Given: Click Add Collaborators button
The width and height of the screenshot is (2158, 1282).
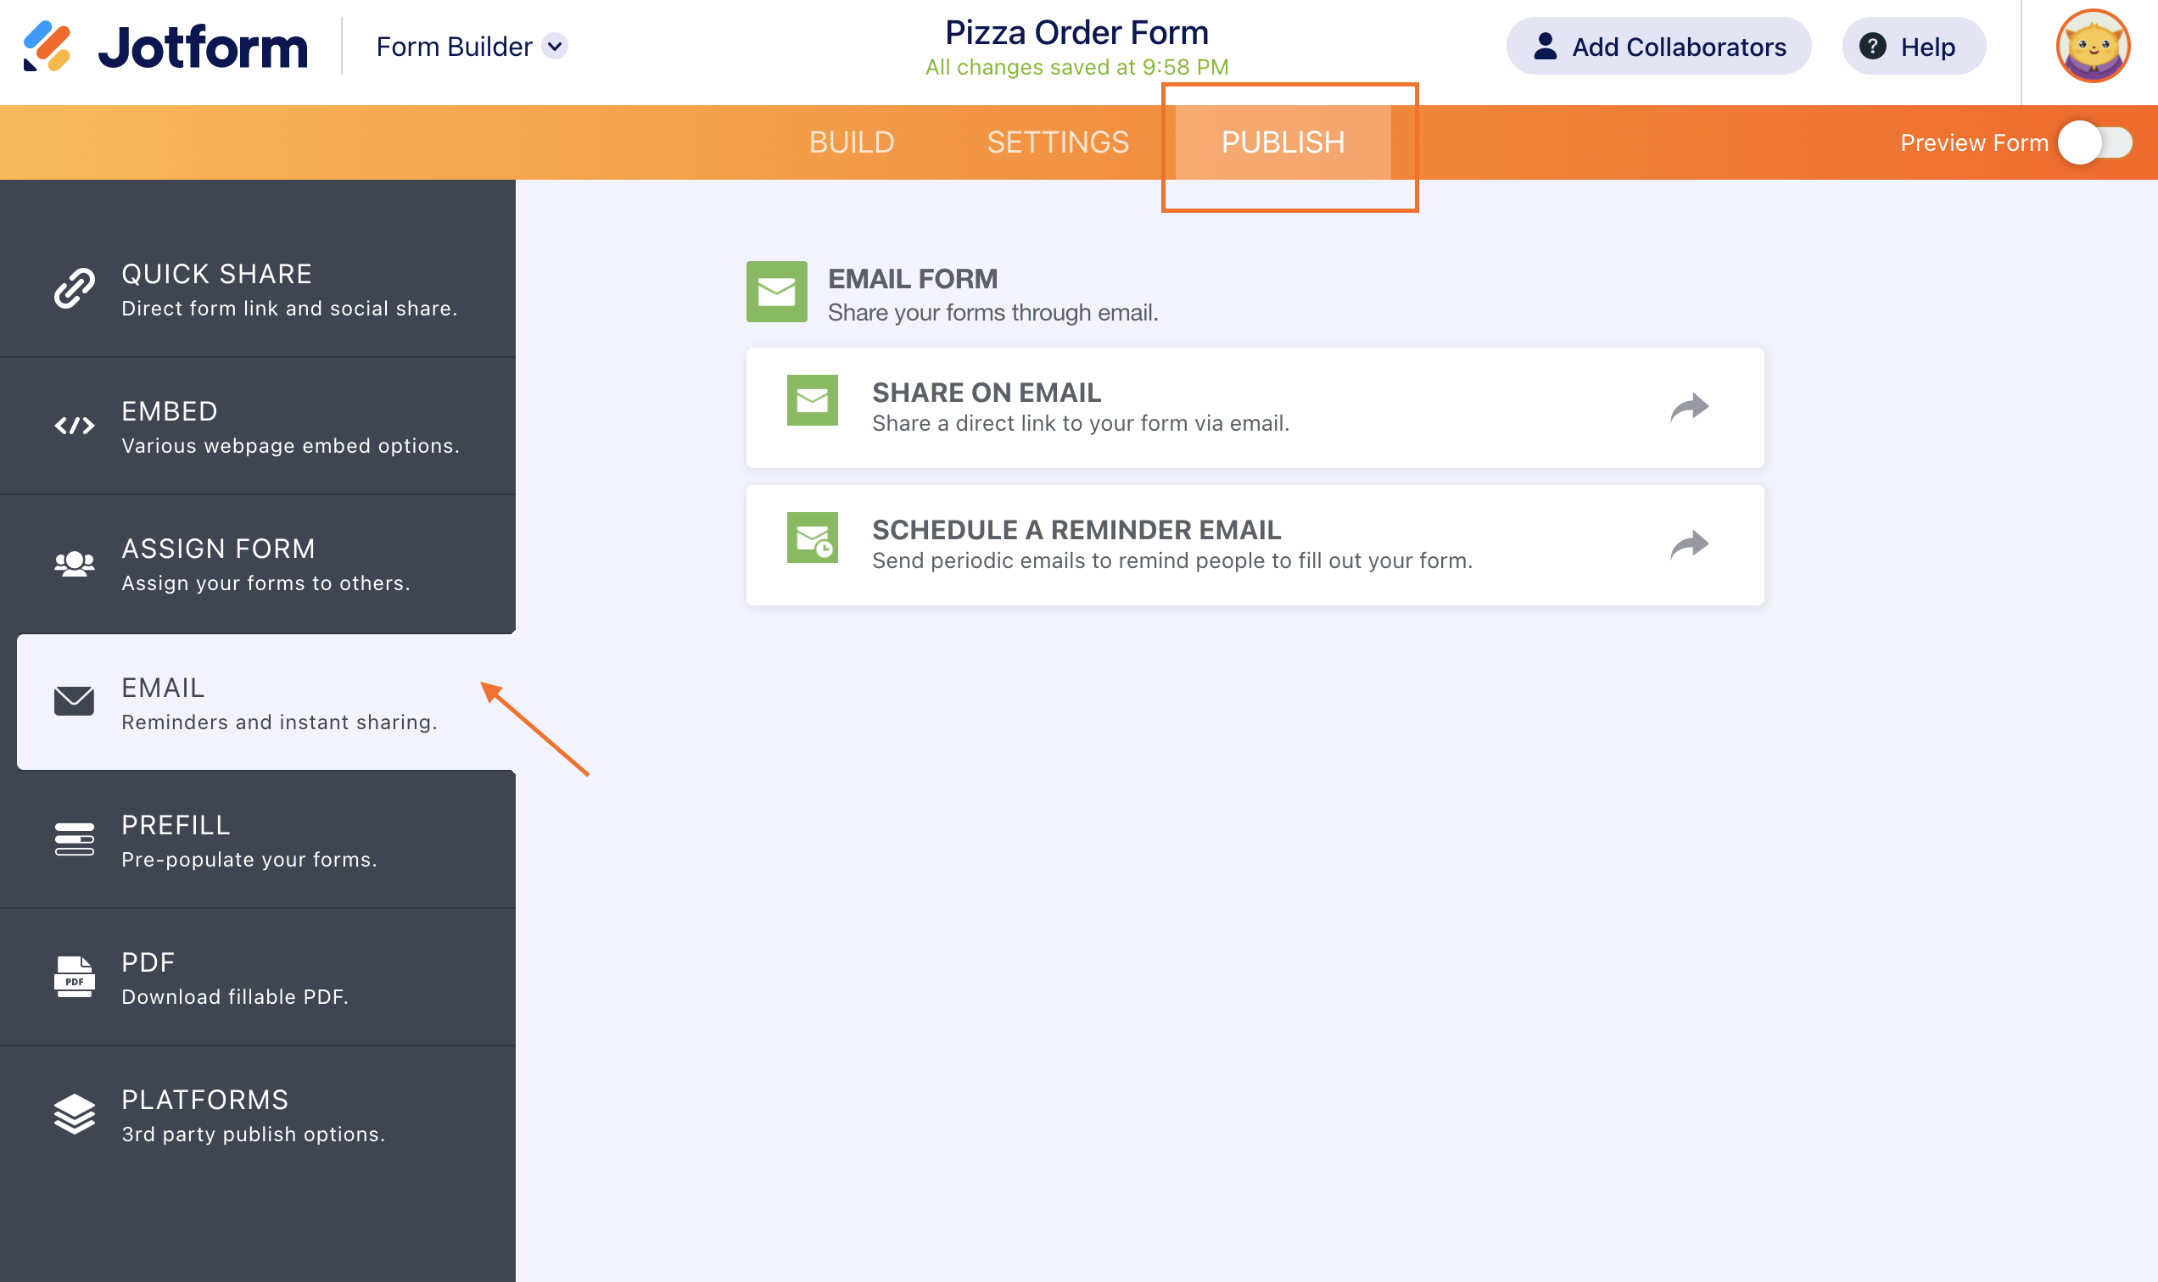Looking at the screenshot, I should pyautogui.click(x=1658, y=47).
